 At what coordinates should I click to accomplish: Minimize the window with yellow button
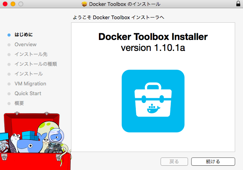(13, 4)
